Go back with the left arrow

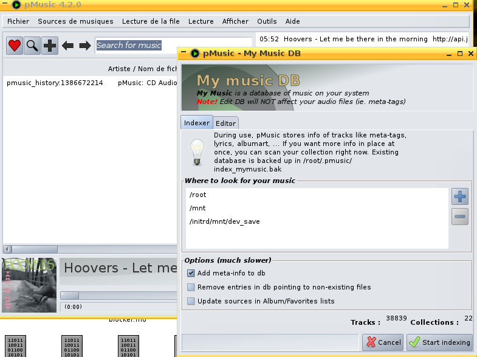click(67, 46)
